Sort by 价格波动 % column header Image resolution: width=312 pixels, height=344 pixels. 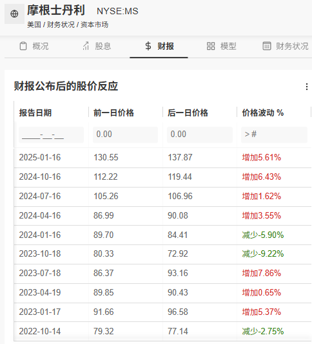click(x=262, y=113)
